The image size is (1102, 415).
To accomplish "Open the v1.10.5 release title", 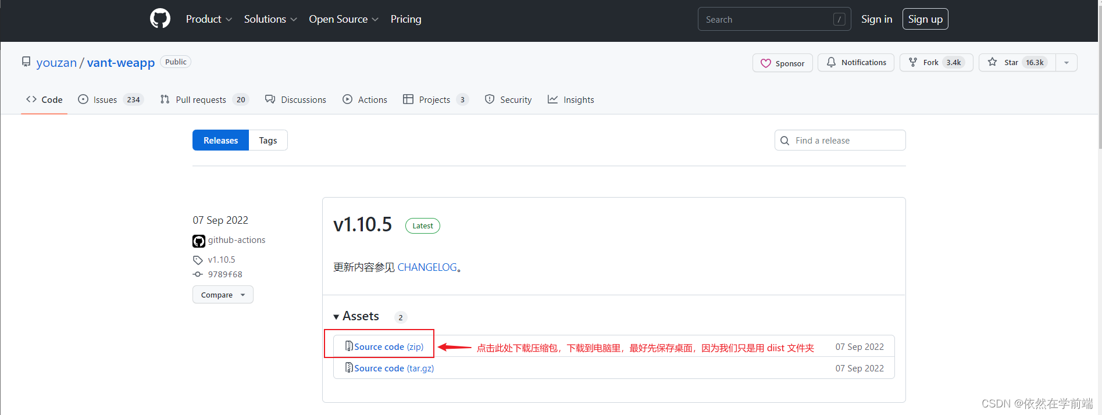I will click(362, 224).
